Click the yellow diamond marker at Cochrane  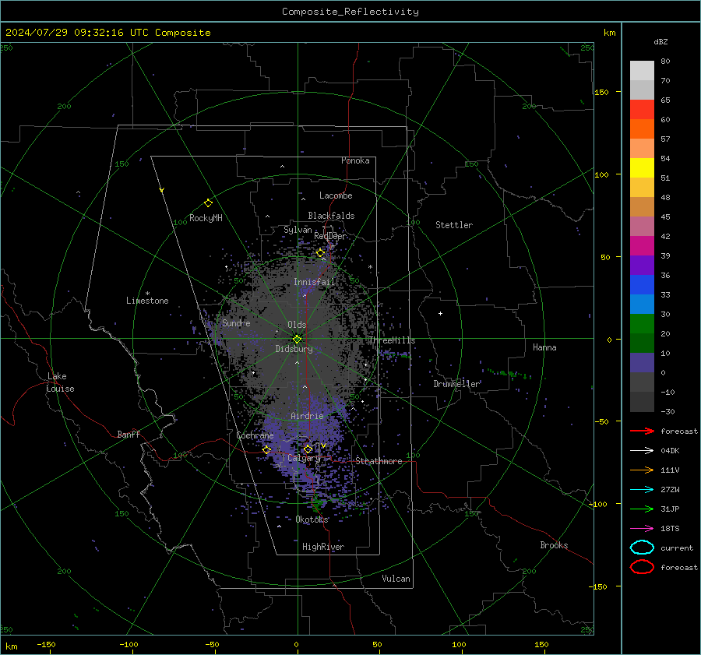click(x=266, y=449)
